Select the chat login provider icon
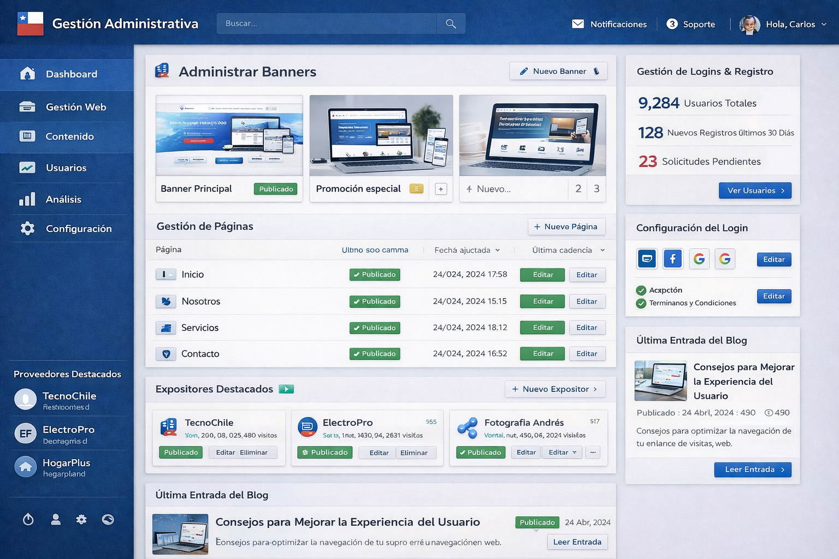The image size is (839, 559). [647, 259]
